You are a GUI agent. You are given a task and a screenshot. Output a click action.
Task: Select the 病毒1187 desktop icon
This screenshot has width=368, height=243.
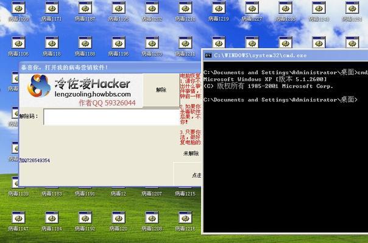tap(85, 12)
